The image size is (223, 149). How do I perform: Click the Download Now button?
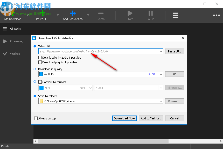[124, 118]
